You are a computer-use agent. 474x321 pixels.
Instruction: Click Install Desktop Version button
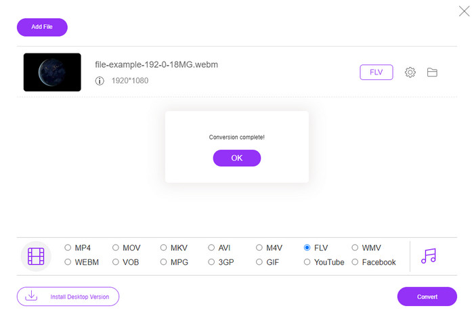pos(68,297)
